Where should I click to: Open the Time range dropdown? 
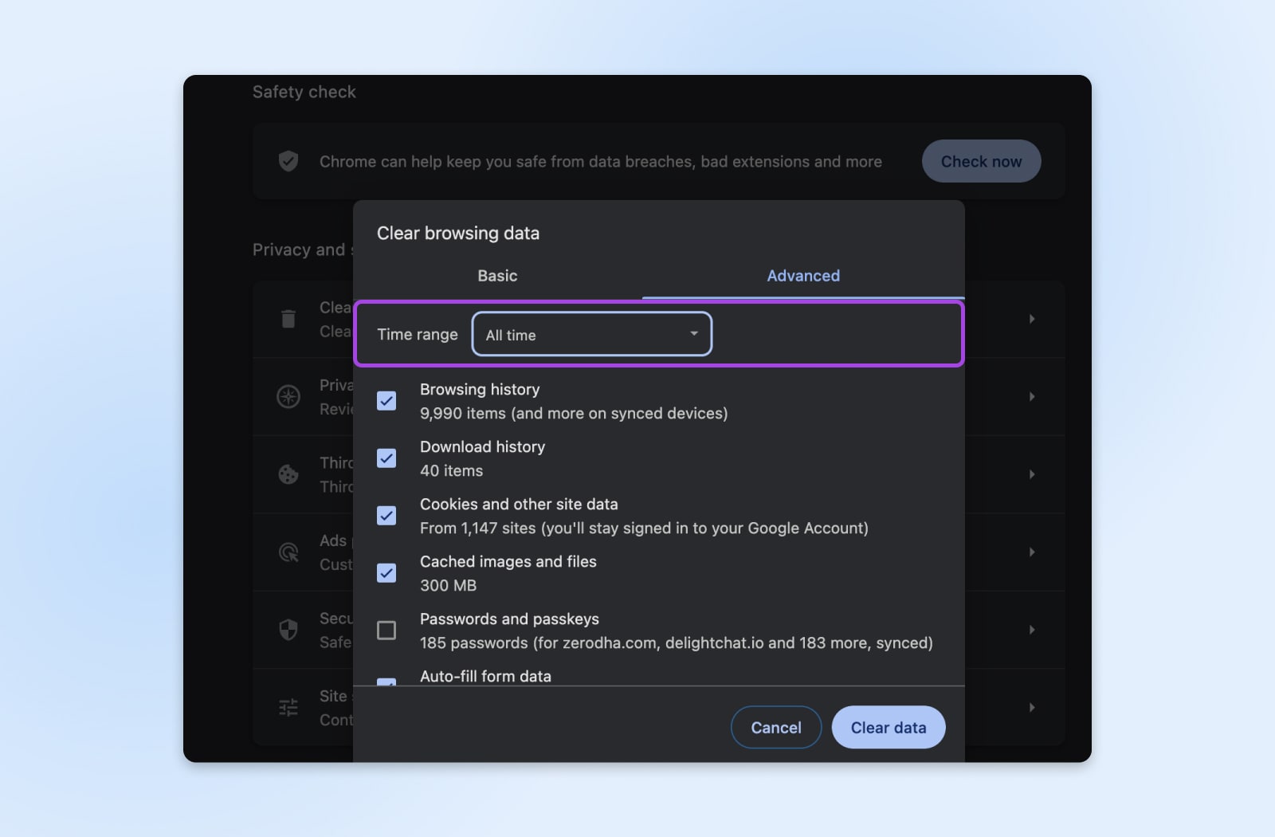[591, 335]
